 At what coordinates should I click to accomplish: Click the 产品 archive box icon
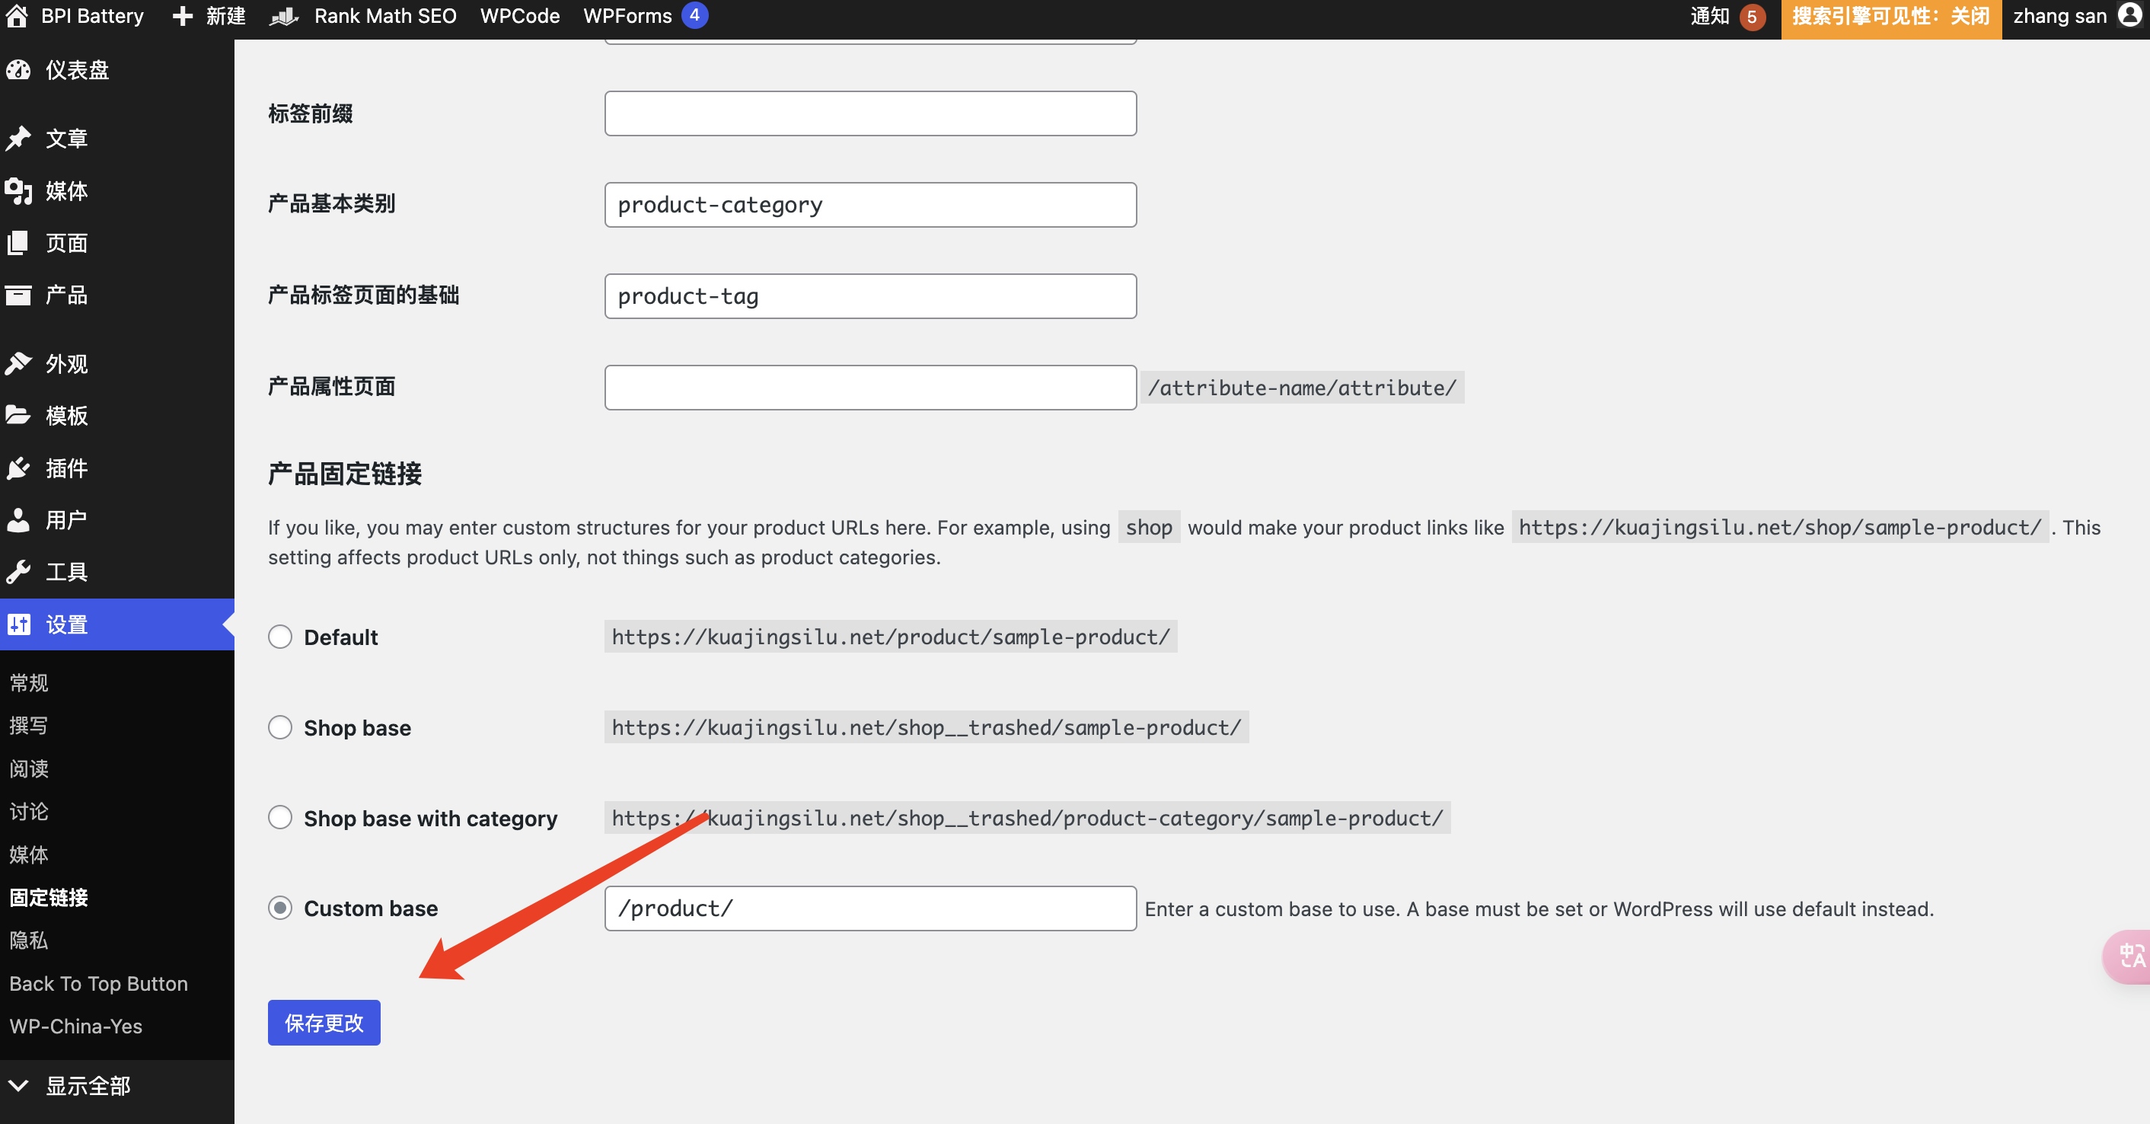coord(18,295)
